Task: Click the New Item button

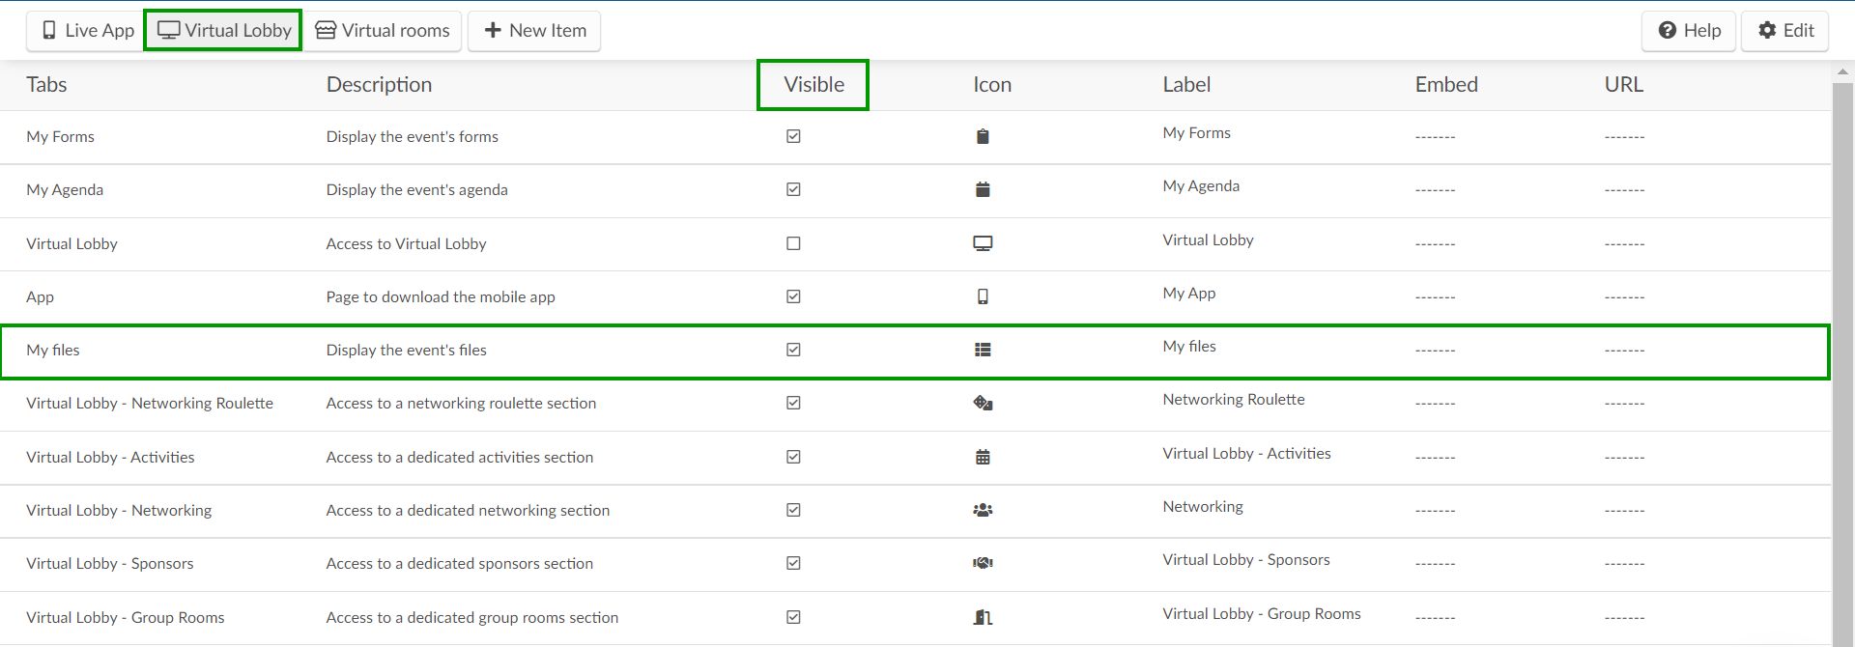Action: (534, 30)
